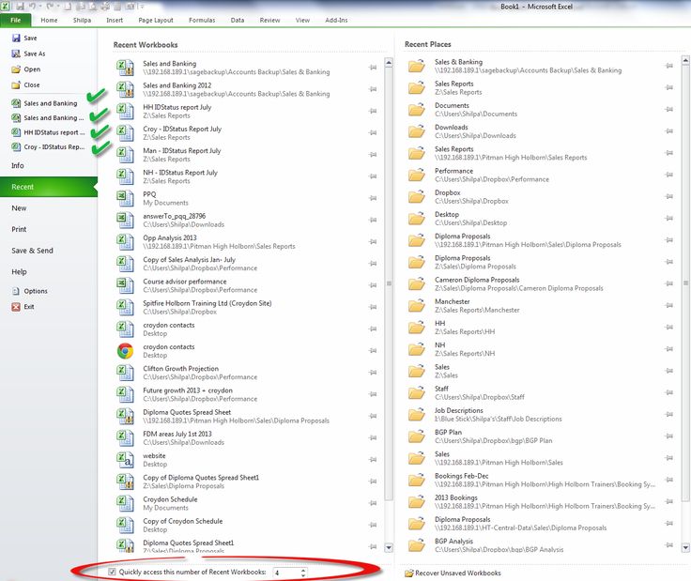Click the Open folder icon
The height and width of the screenshot is (581, 691).
click(16, 69)
